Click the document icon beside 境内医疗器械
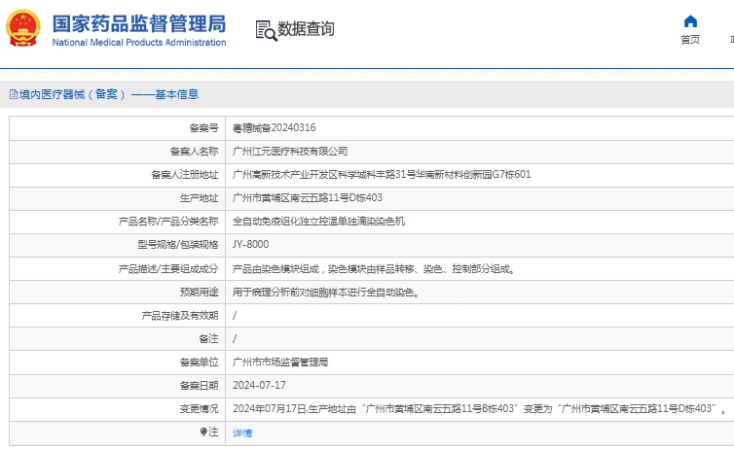Image resolution: width=734 pixels, height=450 pixels. tap(14, 94)
